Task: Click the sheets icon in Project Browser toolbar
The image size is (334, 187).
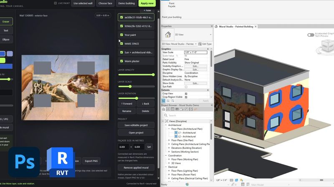Action: tap(172, 109)
